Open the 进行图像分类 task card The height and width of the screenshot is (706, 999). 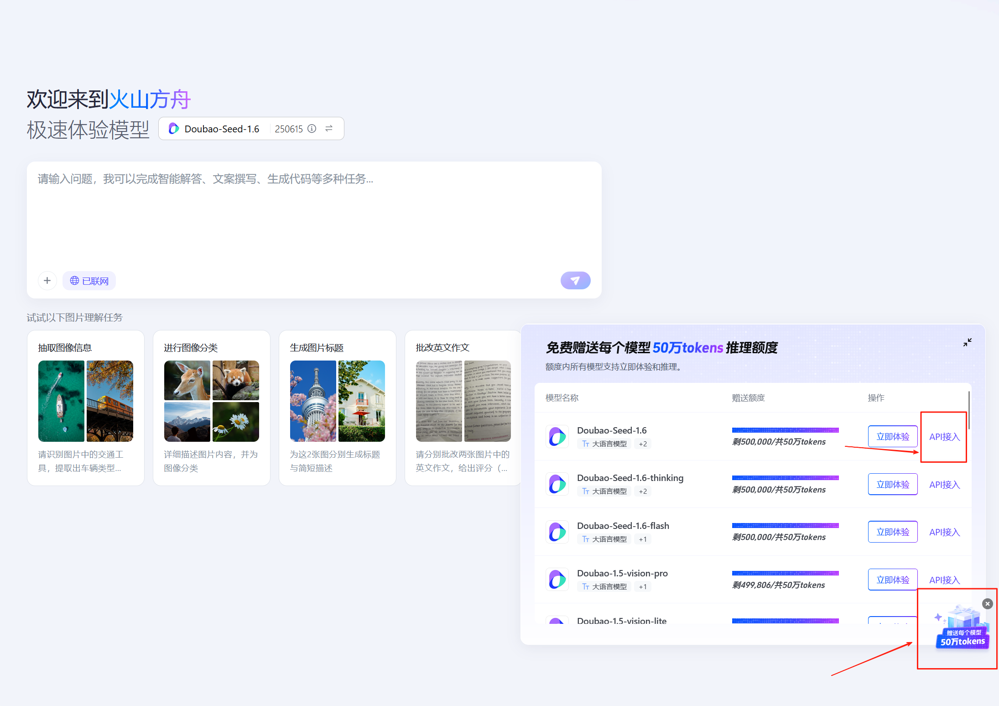pos(212,408)
